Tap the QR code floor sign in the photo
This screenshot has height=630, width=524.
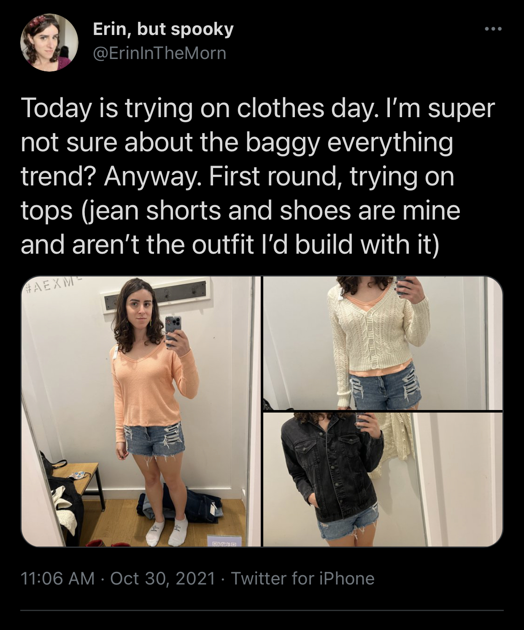223,543
